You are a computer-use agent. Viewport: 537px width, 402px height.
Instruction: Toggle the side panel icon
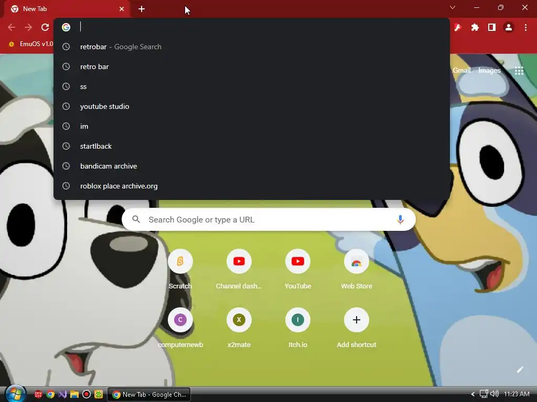(x=492, y=27)
